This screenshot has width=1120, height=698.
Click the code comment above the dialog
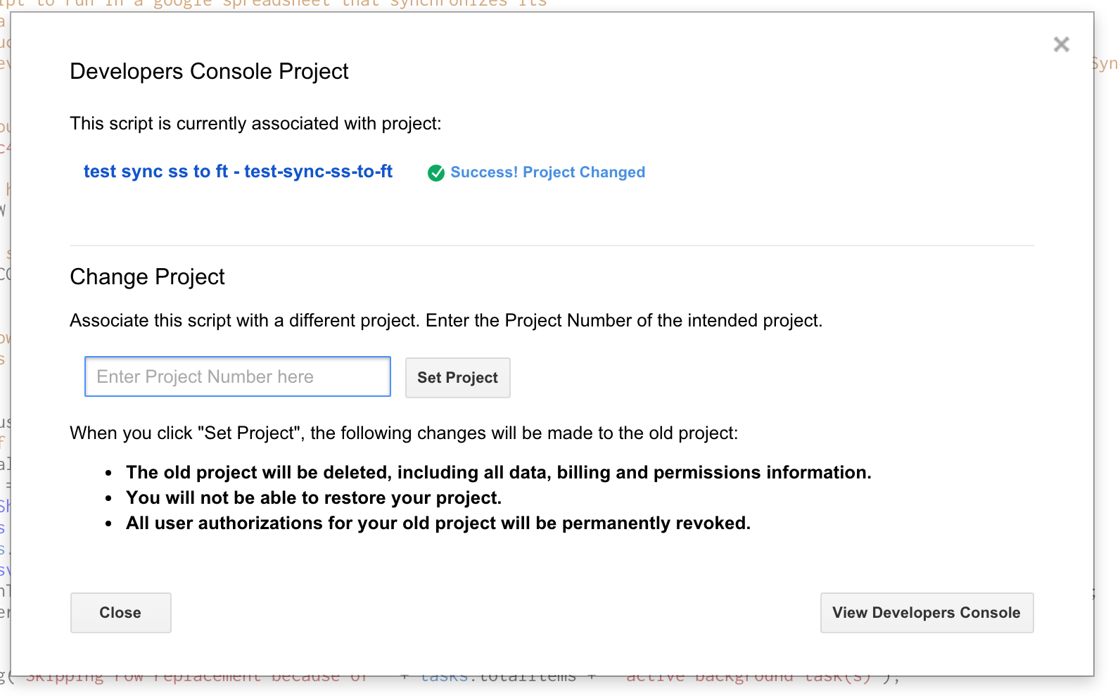pos(281,4)
